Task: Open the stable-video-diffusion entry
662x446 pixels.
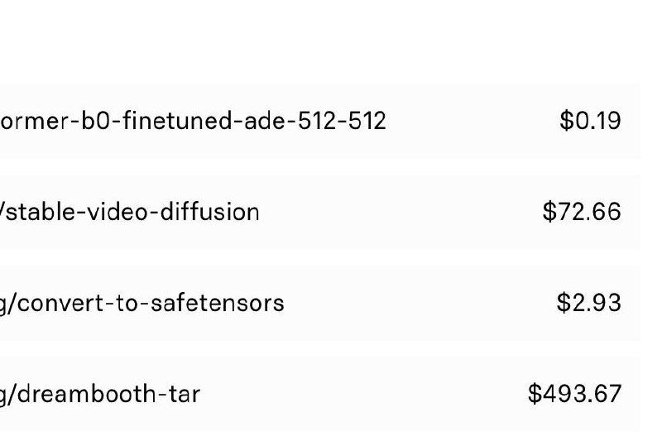Action: pos(130,212)
